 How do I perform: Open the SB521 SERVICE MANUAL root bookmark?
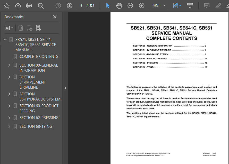pyautogui.click(x=36, y=45)
